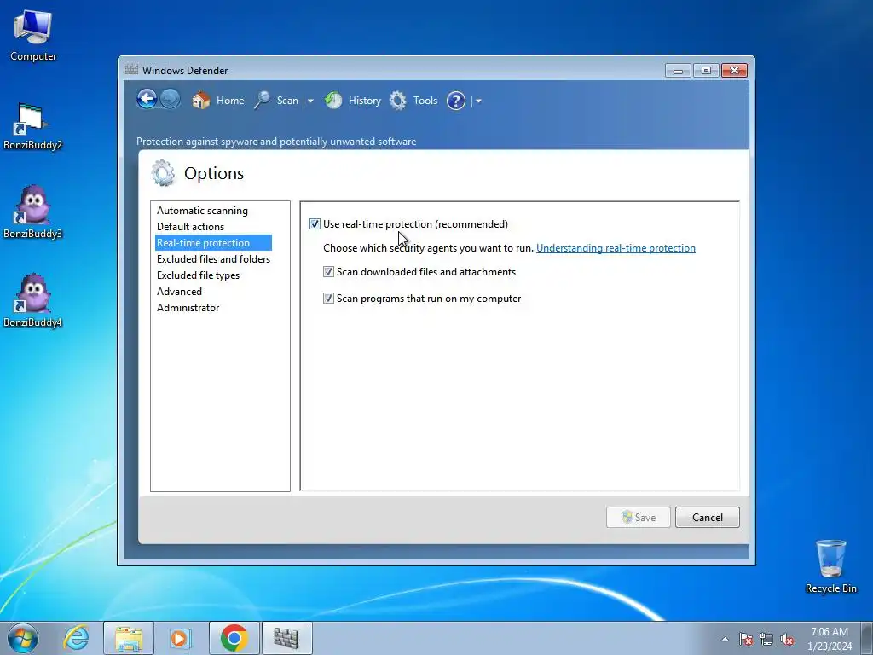
Task: Click the Tools toolbar label
Action: click(x=425, y=101)
